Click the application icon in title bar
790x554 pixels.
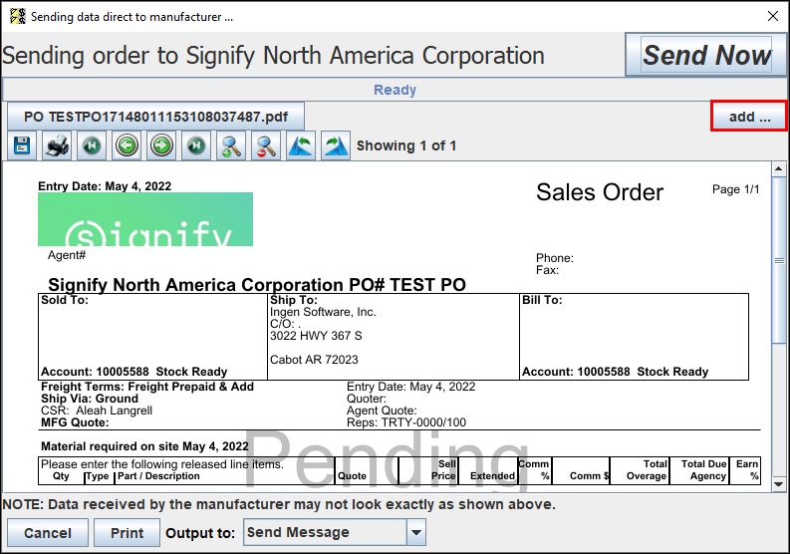point(18,16)
